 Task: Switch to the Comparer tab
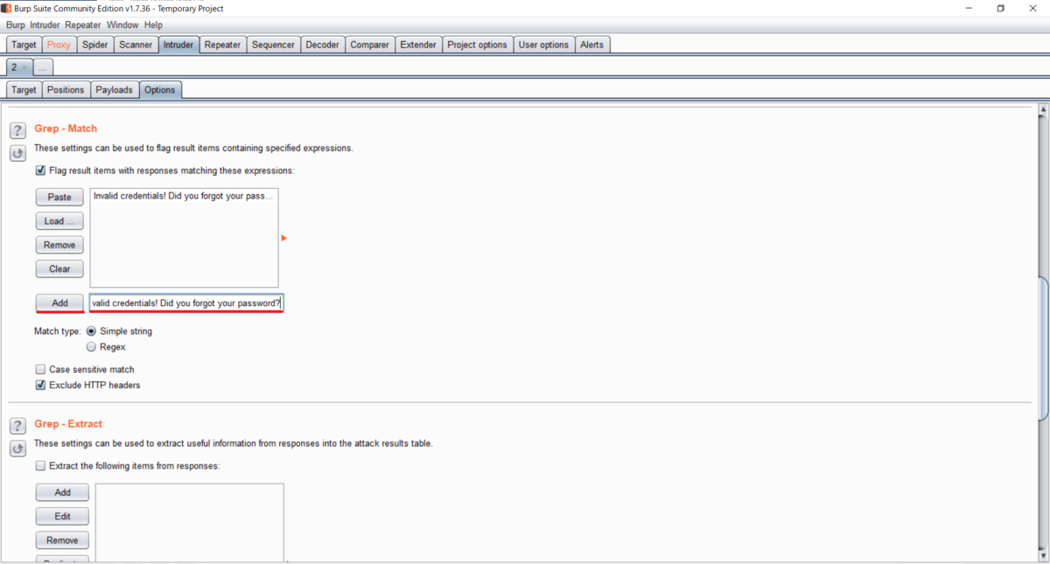click(x=369, y=45)
